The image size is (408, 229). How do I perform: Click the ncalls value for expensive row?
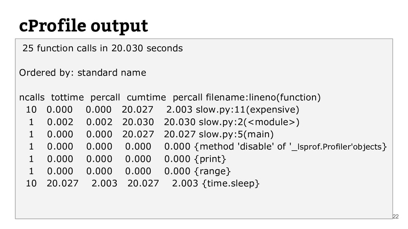(x=31, y=110)
